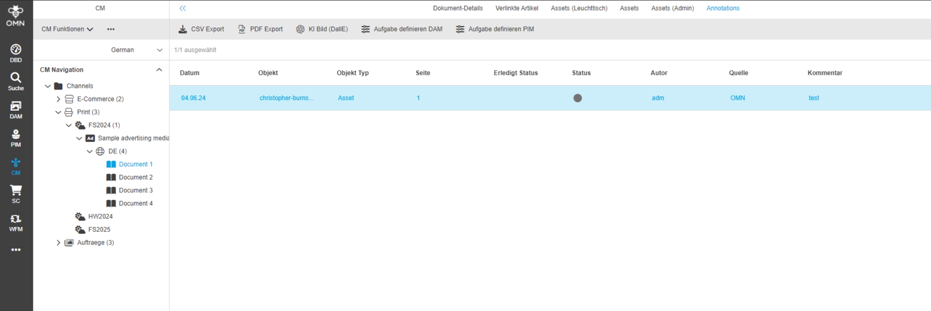Click the KI Bild (DallE) button
The height and width of the screenshot is (311, 931).
[x=322, y=29]
